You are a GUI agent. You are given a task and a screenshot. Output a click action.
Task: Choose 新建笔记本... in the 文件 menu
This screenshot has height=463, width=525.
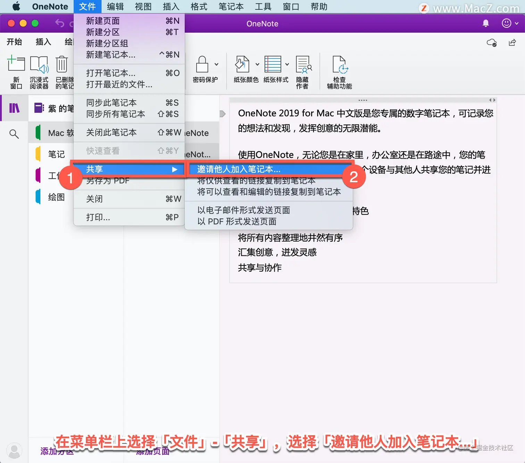click(129, 54)
